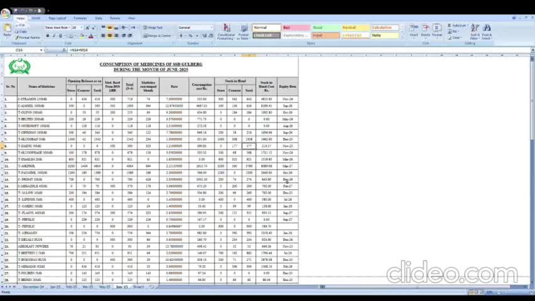Apply the Good cell style
Image resolution: width=535 pixels, height=301 pixels.
[x=325, y=28]
